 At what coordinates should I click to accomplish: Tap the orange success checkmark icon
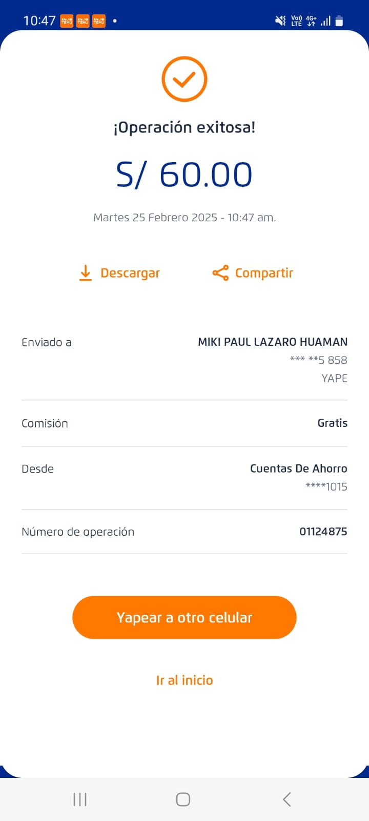[184, 79]
